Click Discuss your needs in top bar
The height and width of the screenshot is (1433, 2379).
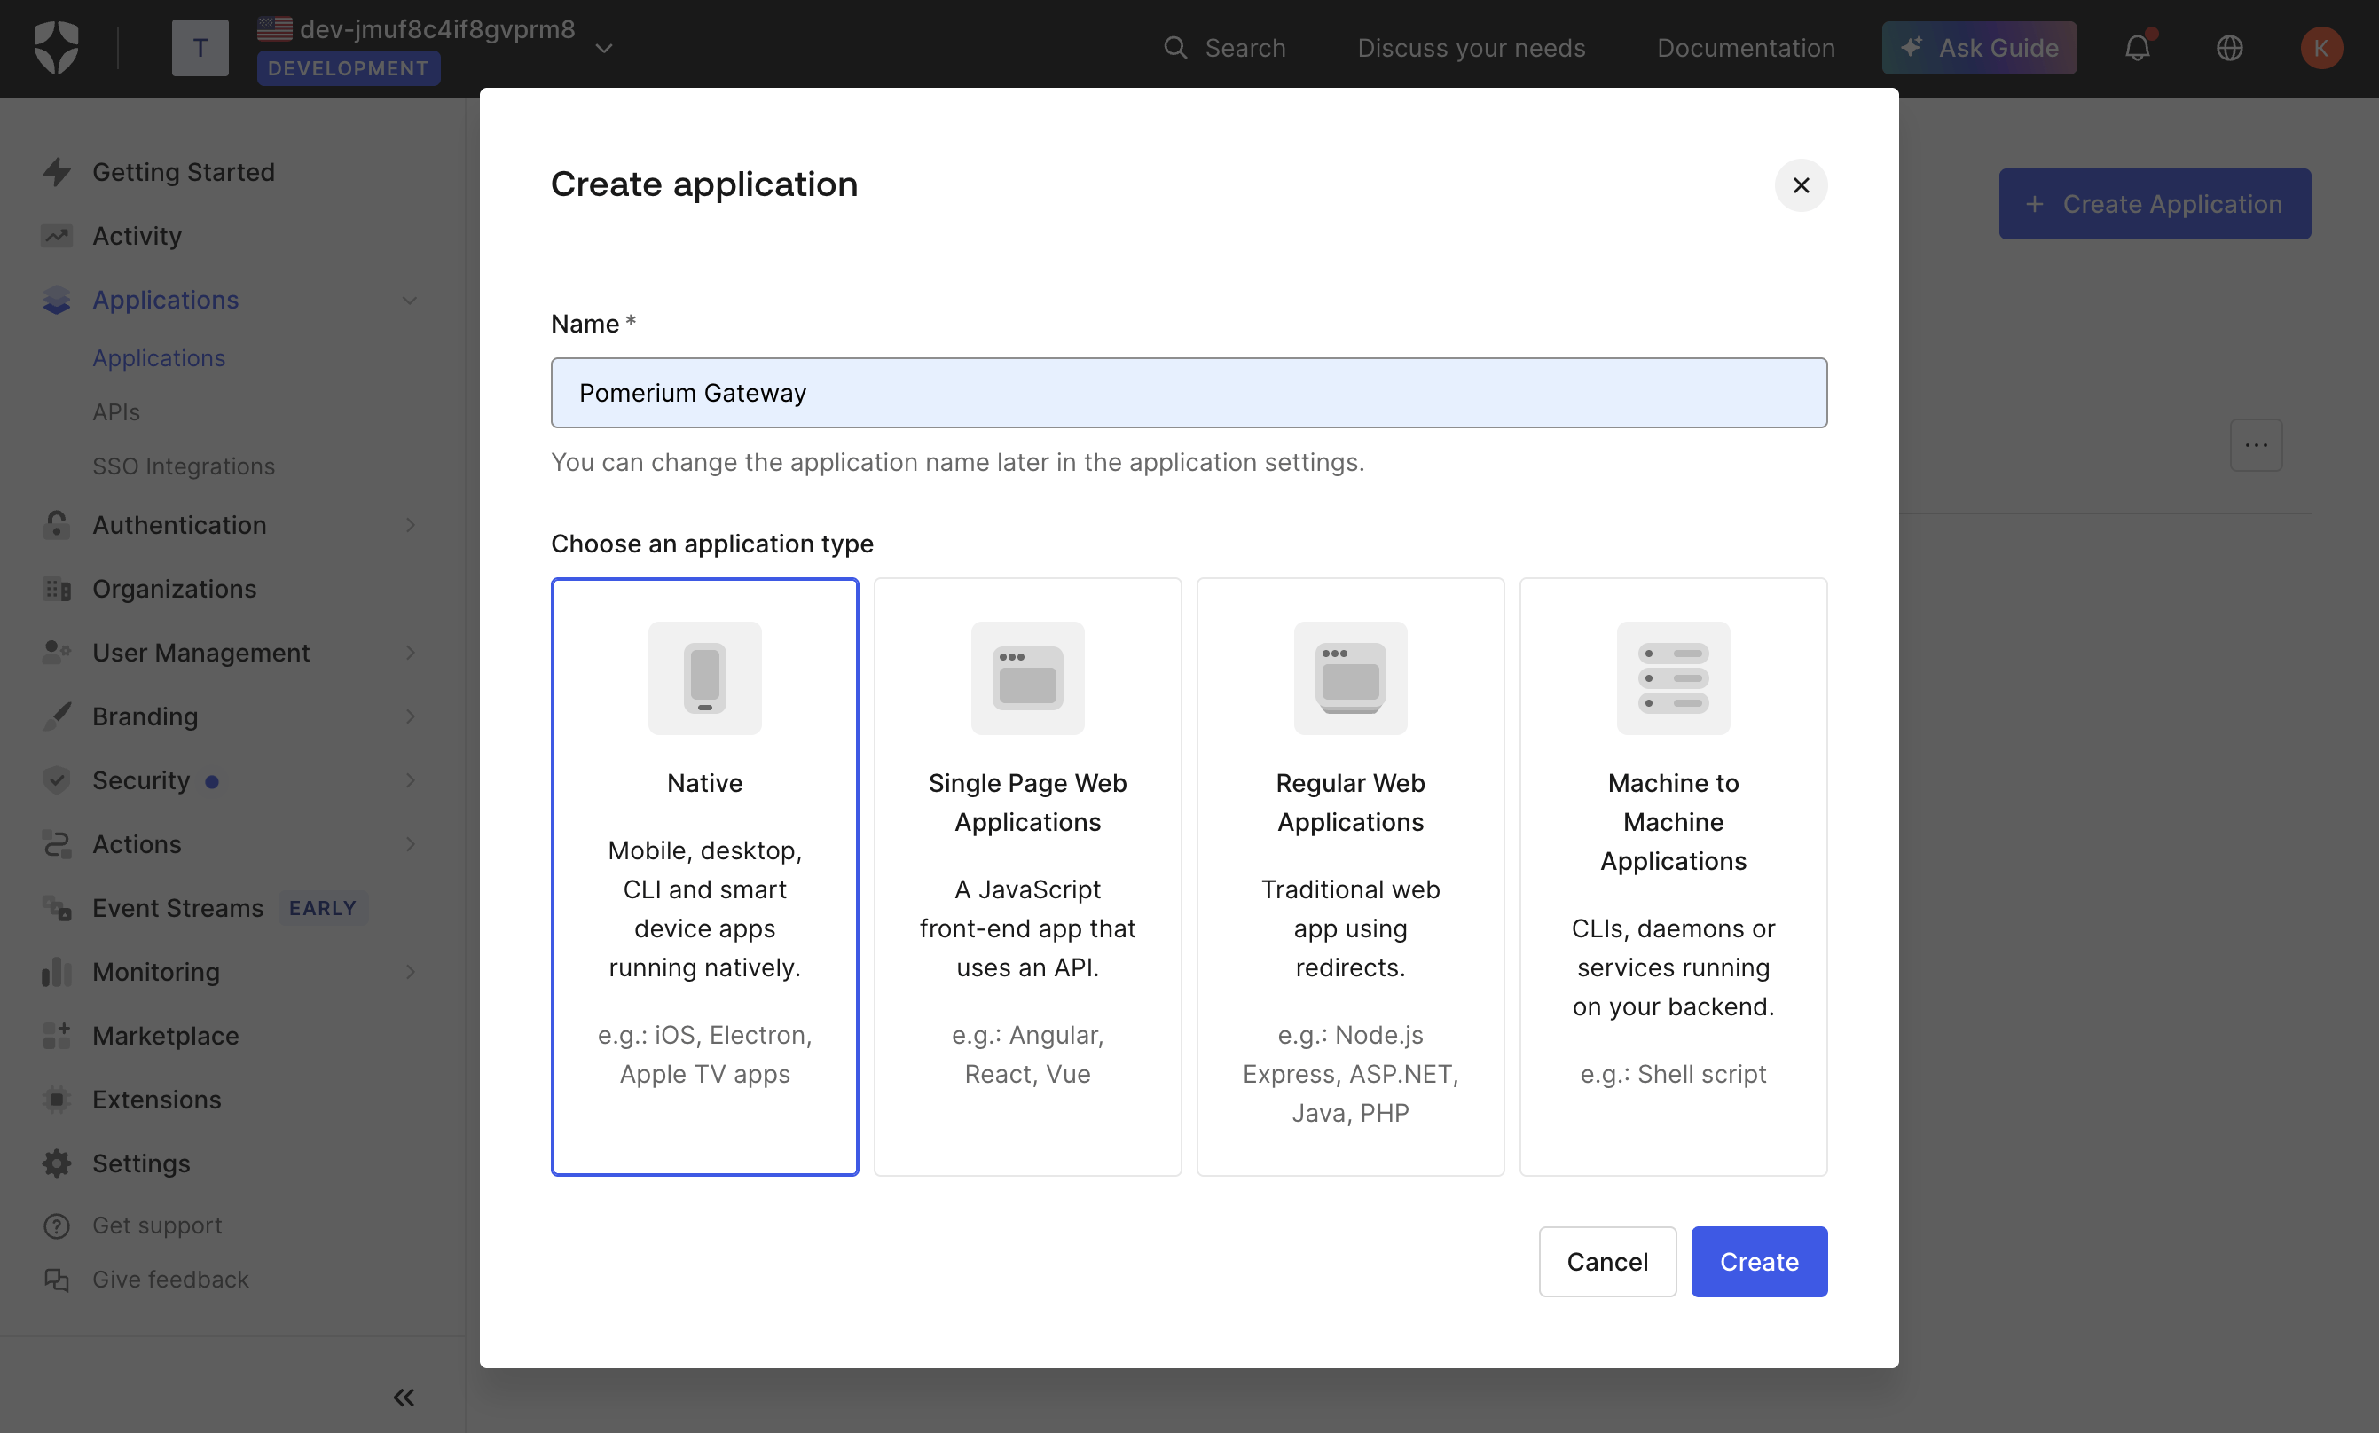(x=1472, y=47)
